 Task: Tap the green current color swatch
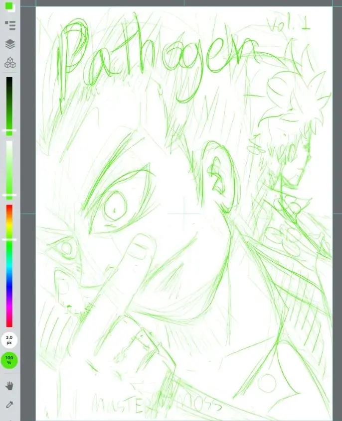[9, 6]
